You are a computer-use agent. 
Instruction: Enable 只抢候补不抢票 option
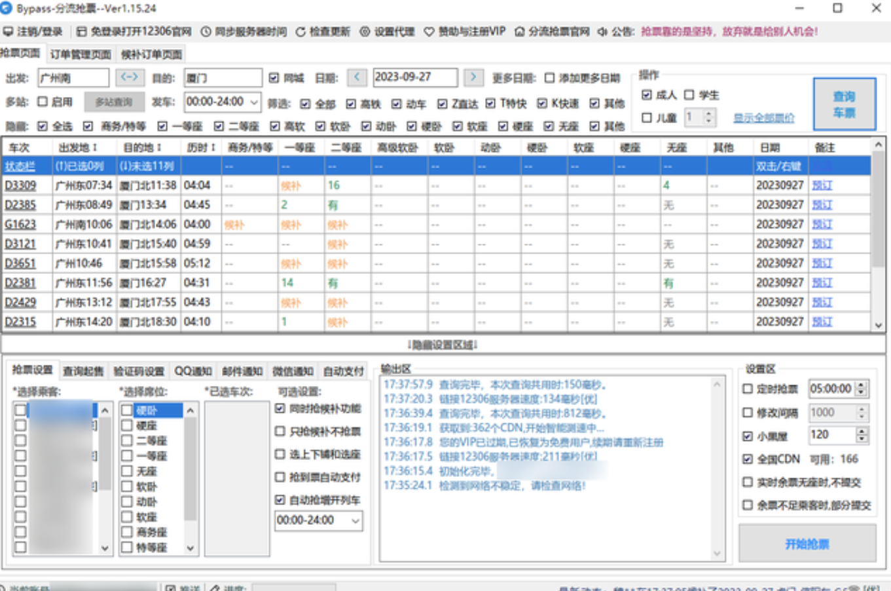(x=280, y=431)
